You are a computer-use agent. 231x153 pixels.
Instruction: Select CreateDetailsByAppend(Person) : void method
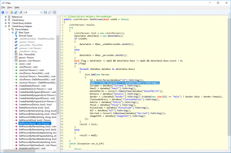[x=37, y=92]
